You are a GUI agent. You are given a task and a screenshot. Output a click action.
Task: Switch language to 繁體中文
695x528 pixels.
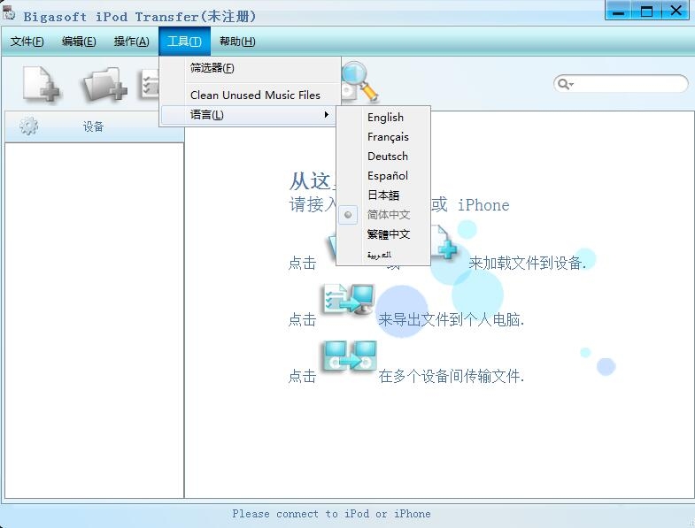[x=383, y=234]
